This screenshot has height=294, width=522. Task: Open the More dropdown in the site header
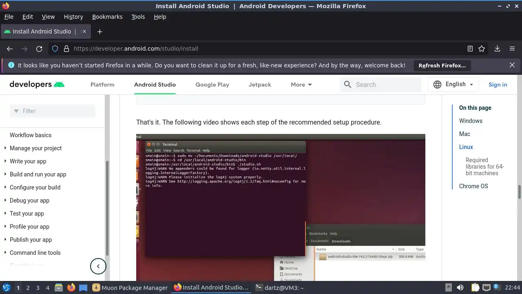[x=301, y=85]
